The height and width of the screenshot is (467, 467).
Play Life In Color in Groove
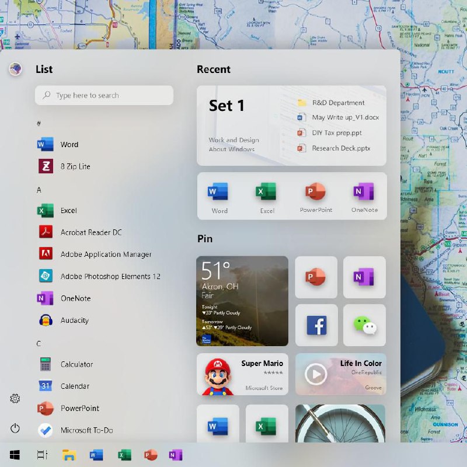[x=316, y=374]
